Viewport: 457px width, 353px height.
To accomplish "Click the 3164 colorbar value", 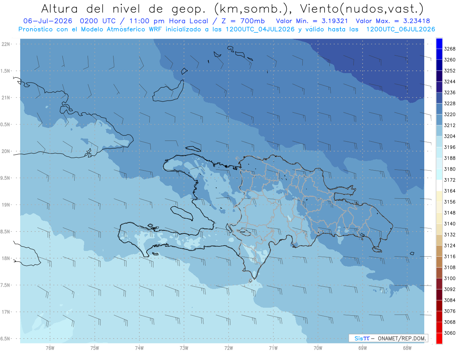I will pos(450,191).
